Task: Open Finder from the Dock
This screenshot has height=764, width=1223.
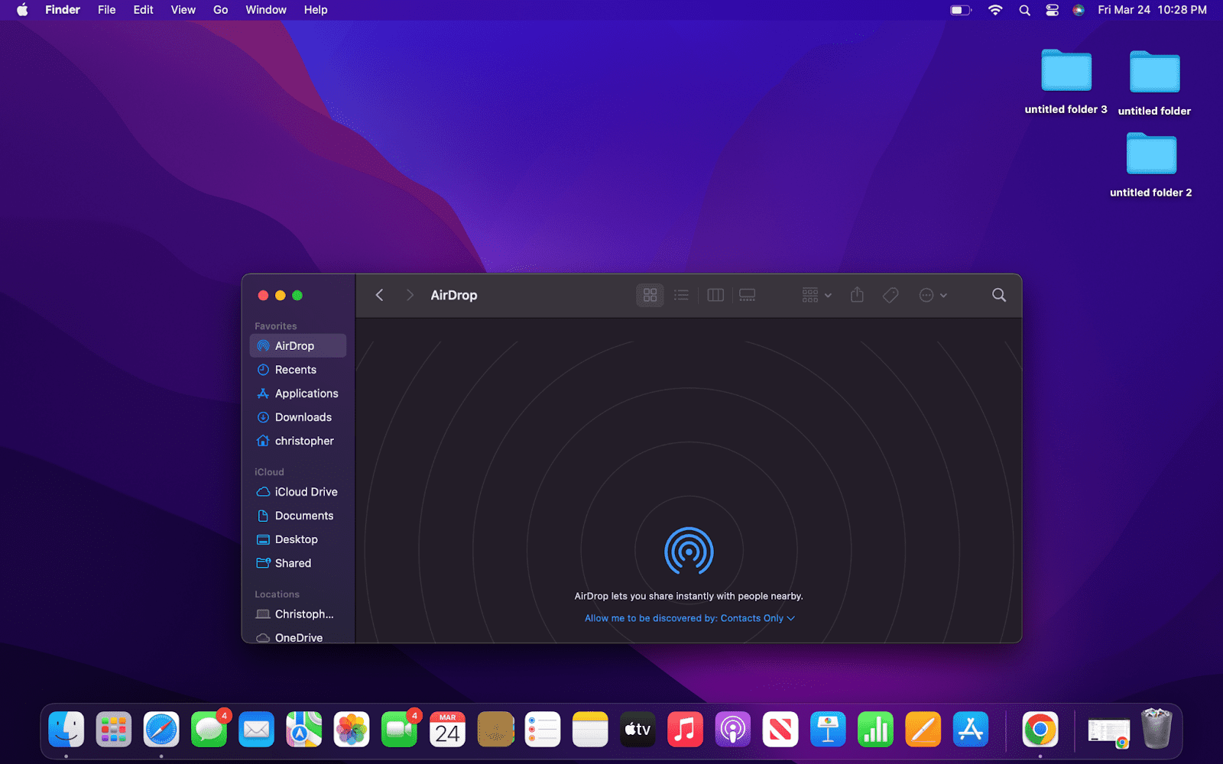Action: [67, 730]
